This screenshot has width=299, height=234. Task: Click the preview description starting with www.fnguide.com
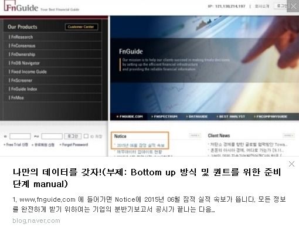149,204
